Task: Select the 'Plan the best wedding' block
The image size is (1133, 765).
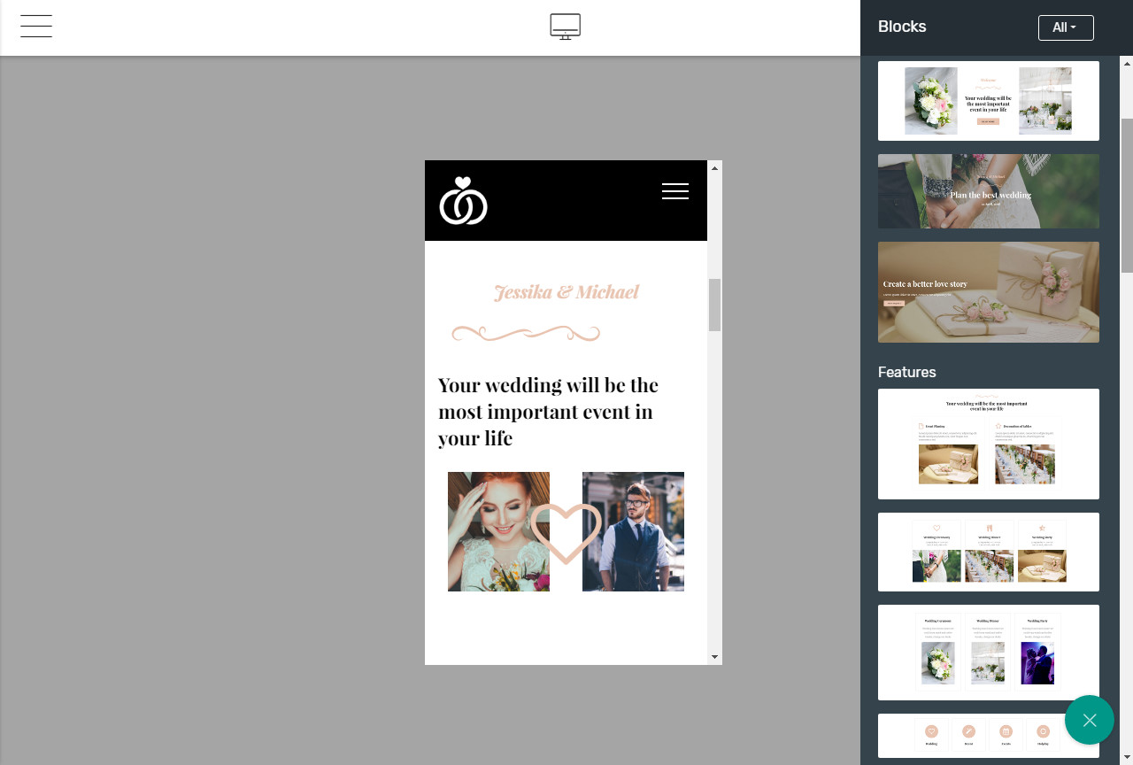Action: tap(989, 191)
